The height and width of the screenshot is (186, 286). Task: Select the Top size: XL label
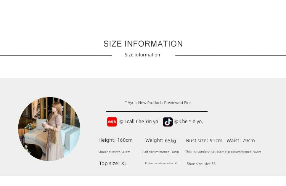pyautogui.click(x=113, y=164)
